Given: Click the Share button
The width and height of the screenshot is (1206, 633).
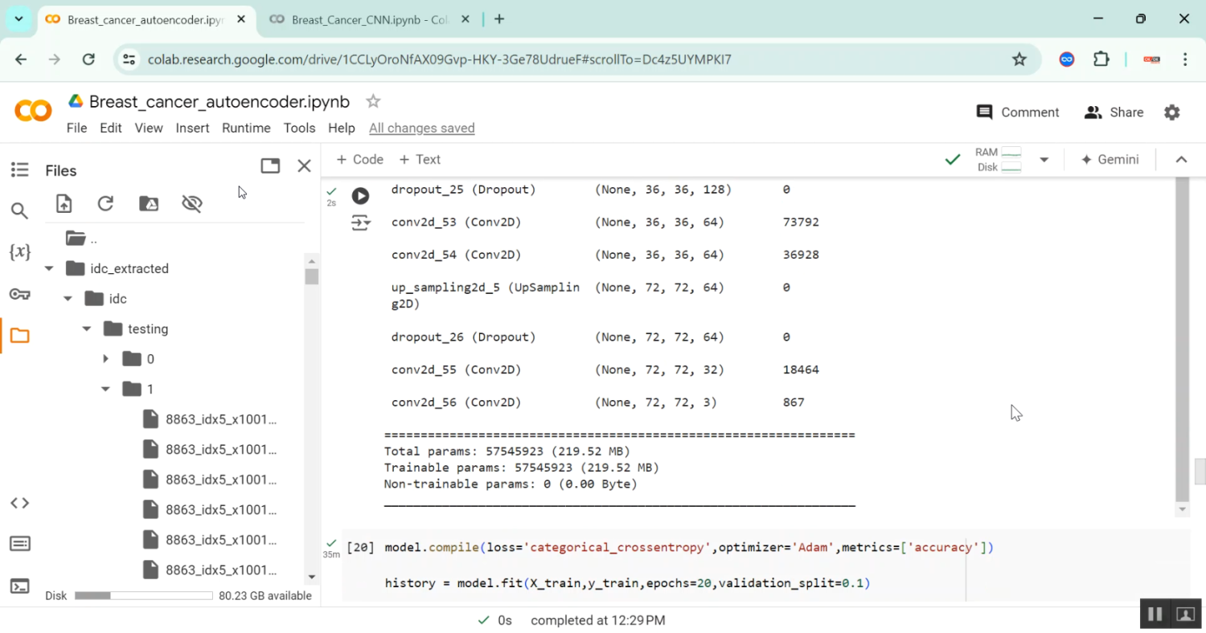Looking at the screenshot, I should point(1114,112).
